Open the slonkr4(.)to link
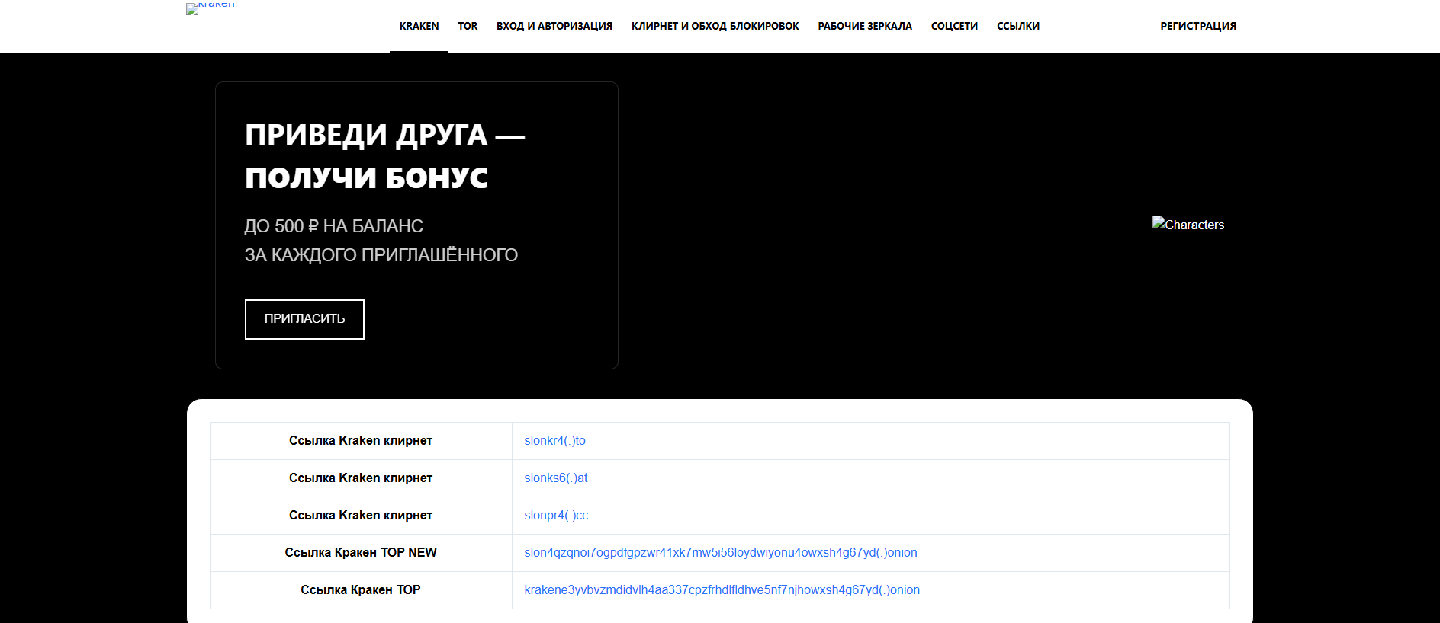This screenshot has width=1440, height=623. 554,440
